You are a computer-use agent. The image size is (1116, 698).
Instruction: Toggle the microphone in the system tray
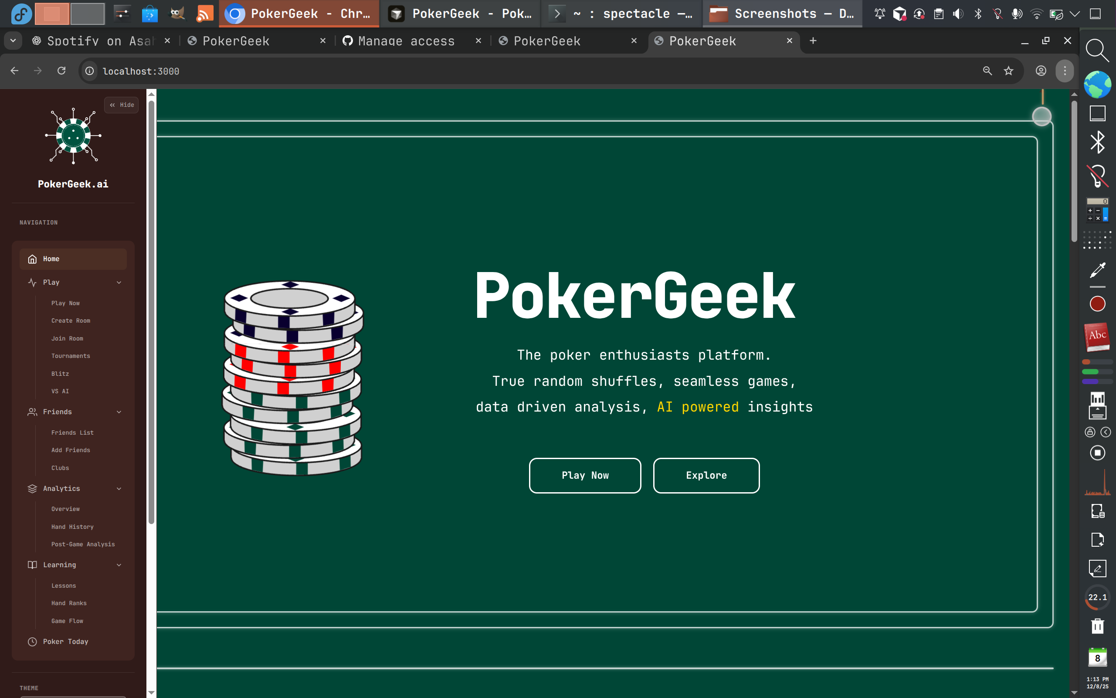pos(1016,14)
